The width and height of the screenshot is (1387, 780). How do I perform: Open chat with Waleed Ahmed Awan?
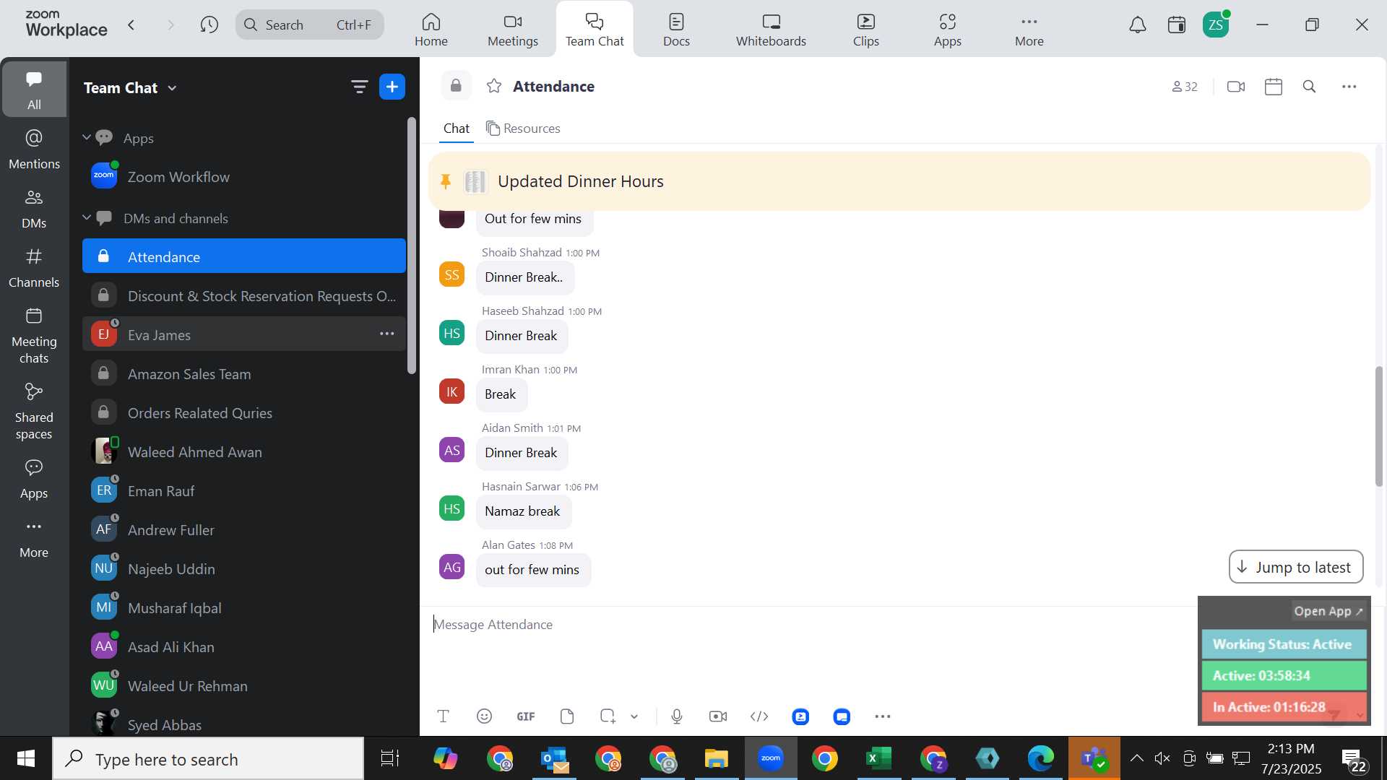[244, 452]
